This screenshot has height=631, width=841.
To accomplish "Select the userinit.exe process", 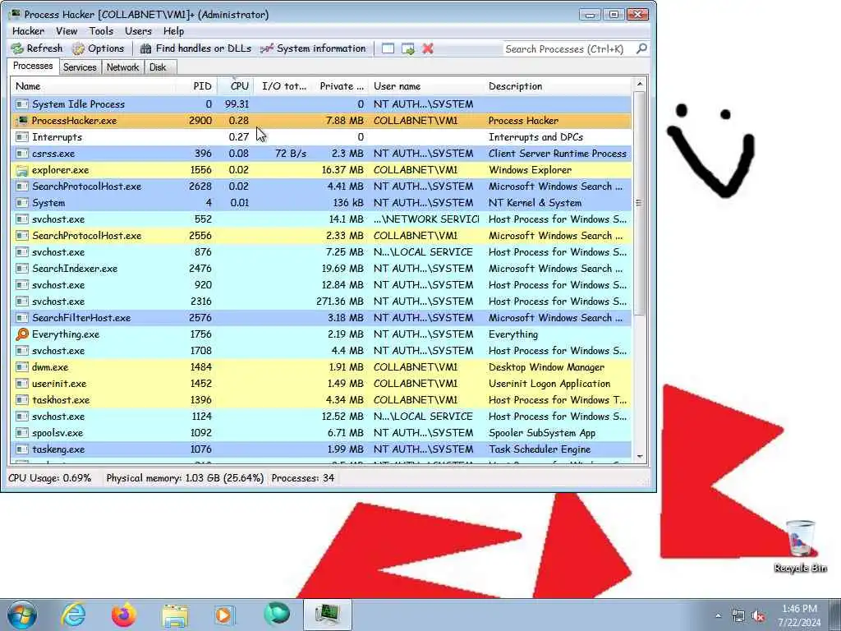I will click(321, 384).
